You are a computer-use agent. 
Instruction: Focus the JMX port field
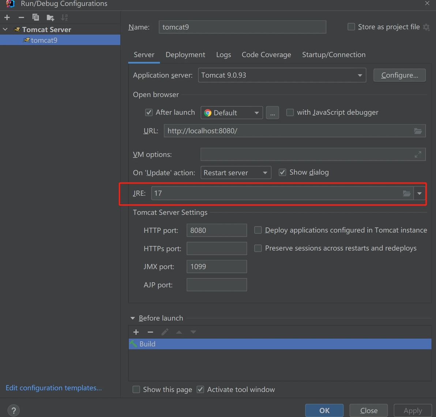coord(217,267)
